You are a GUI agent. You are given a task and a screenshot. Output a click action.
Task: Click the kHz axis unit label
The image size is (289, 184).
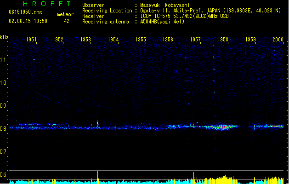point(4,37)
